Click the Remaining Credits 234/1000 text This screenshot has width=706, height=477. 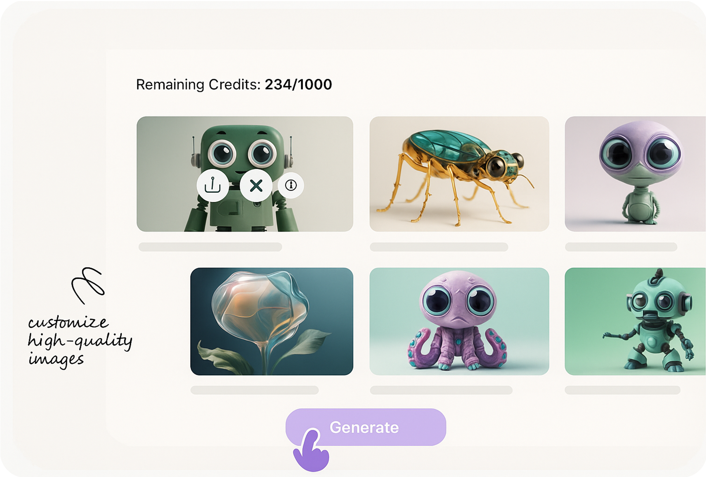234,84
